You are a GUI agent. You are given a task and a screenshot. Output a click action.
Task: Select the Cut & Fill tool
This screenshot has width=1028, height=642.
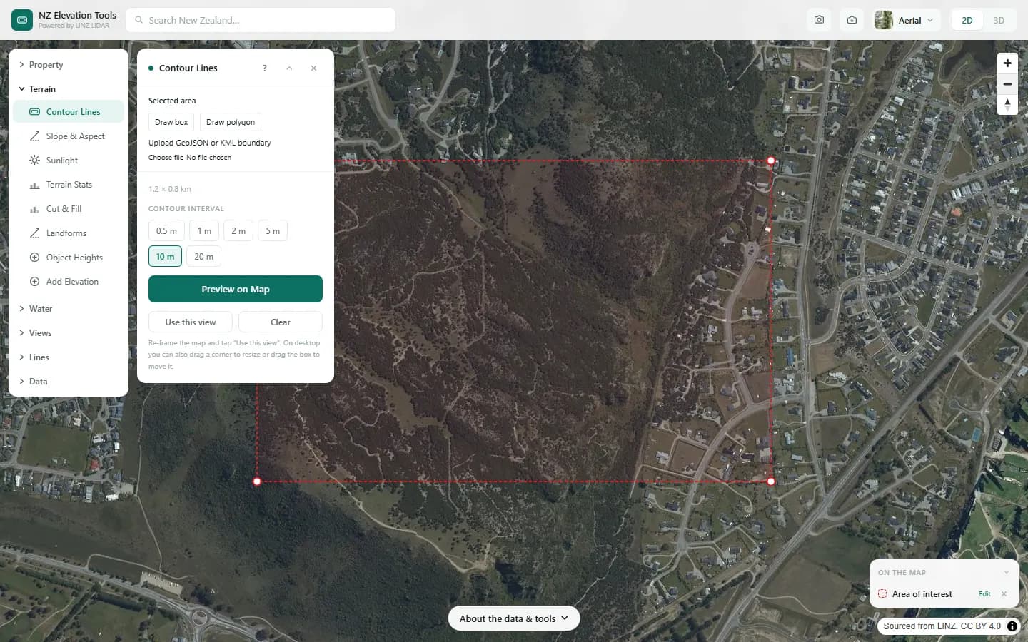tap(69, 209)
